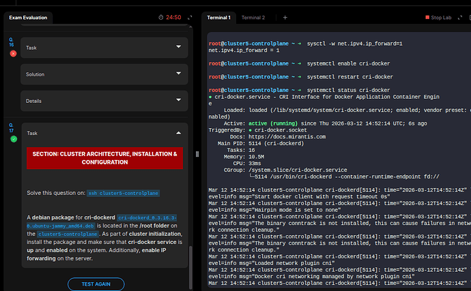Select the Terminal 1 tab
471x291 pixels.
(220, 17)
